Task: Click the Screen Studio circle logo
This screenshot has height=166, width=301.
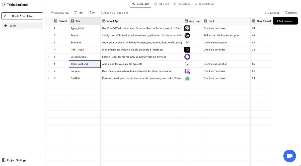Action: (187, 57)
